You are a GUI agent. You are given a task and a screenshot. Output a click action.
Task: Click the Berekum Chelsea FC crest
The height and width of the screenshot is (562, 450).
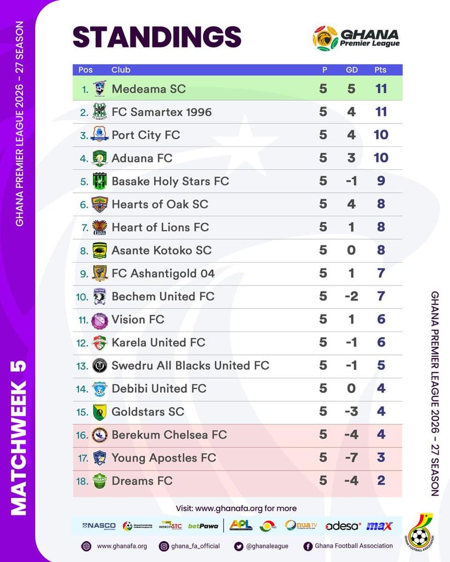(x=100, y=435)
